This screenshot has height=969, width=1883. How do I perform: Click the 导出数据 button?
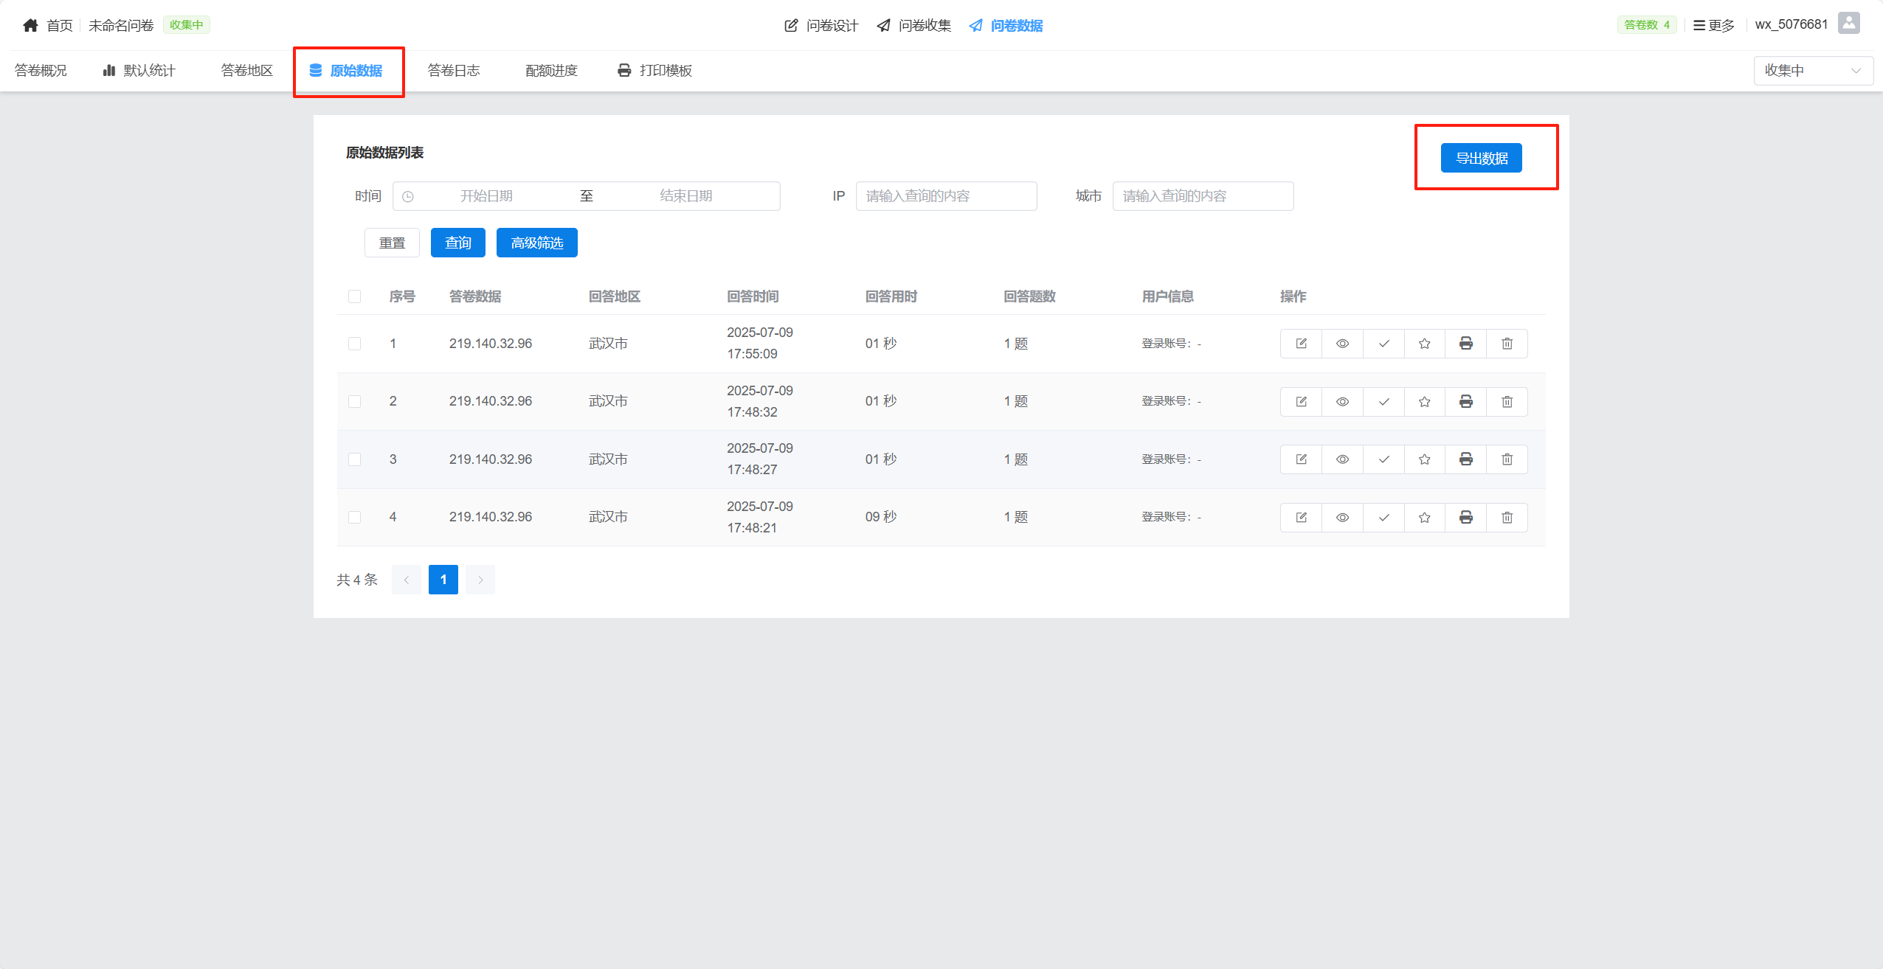(1481, 158)
